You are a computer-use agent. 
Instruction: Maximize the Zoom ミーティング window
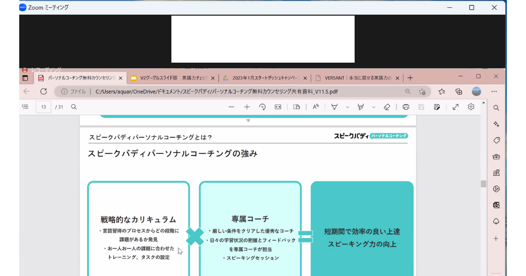click(472, 7)
